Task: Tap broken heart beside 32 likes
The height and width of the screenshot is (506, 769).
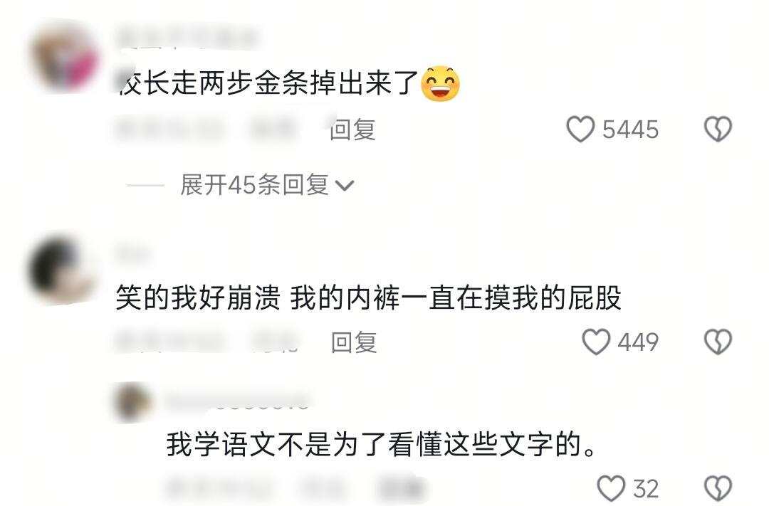Action: pos(718,488)
